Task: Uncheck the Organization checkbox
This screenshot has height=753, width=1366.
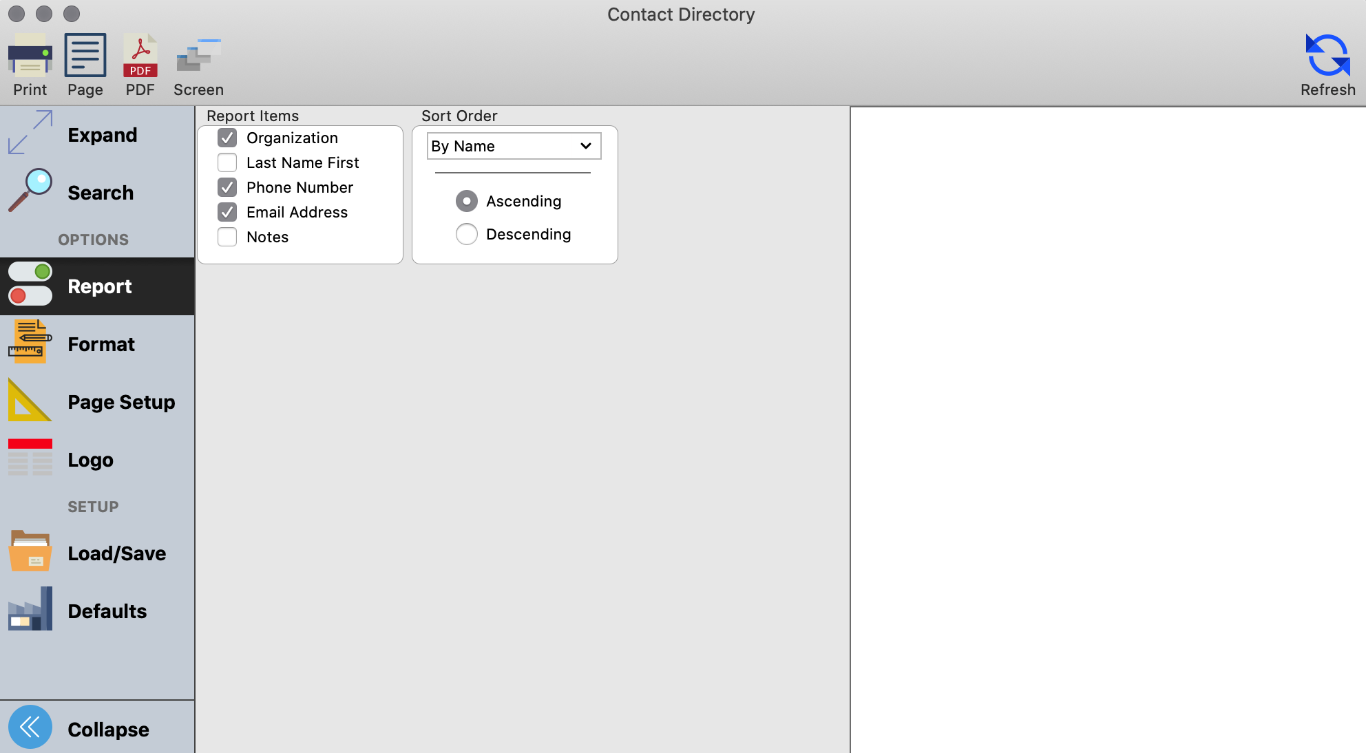Action: coord(227,138)
